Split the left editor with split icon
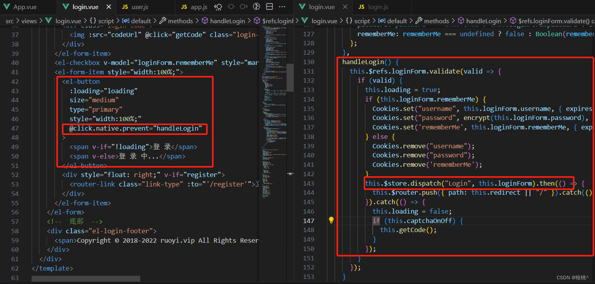This screenshot has width=595, height=284. coord(269,7)
